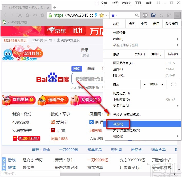Click the window restore toolbar icon
Image resolution: width=182 pixels, height=177 pixels.
click(x=169, y=15)
